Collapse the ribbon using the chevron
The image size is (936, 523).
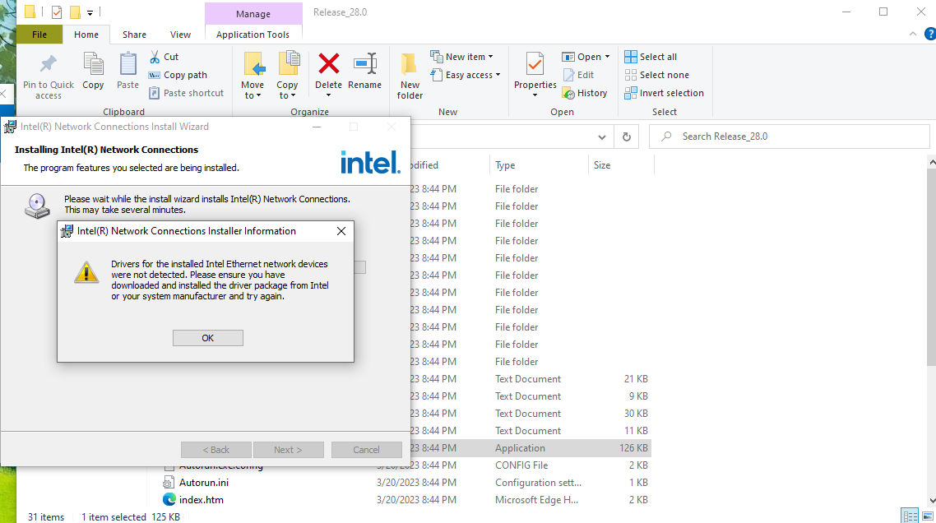(x=912, y=34)
